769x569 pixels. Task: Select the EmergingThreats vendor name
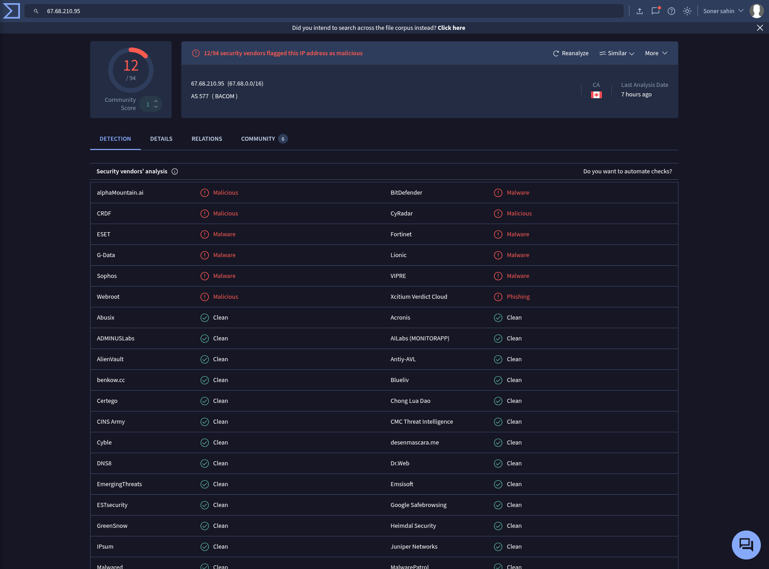tap(119, 484)
